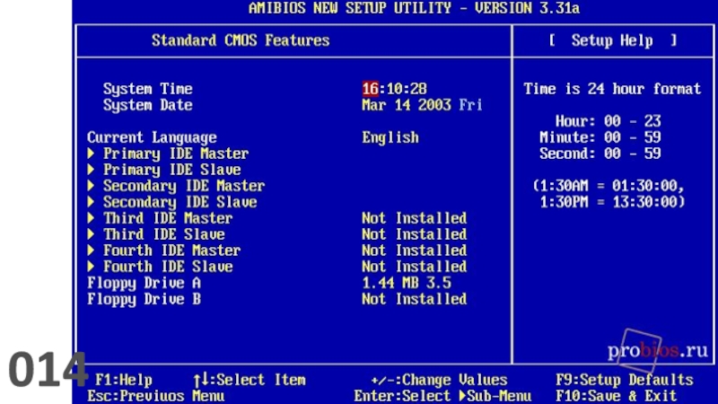Select the System Date value Mar 14 2003
This screenshot has width=718, height=404.
point(407,105)
